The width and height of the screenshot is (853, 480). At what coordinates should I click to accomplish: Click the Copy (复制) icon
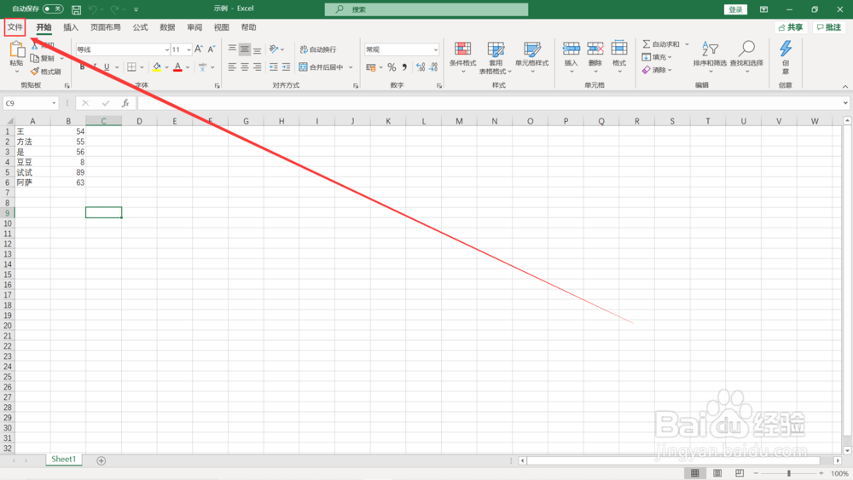click(34, 58)
